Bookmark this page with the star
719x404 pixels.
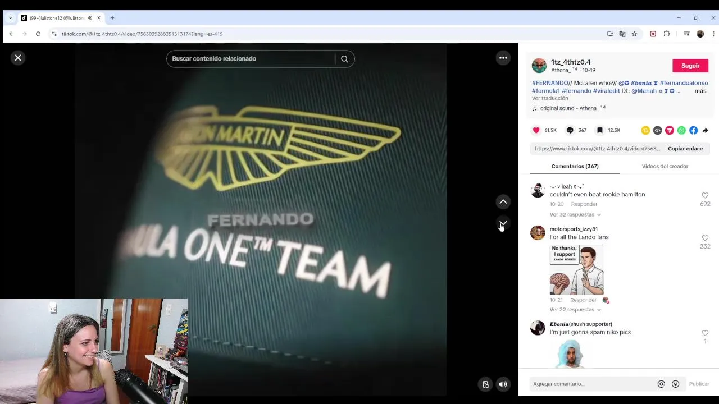coord(634,34)
